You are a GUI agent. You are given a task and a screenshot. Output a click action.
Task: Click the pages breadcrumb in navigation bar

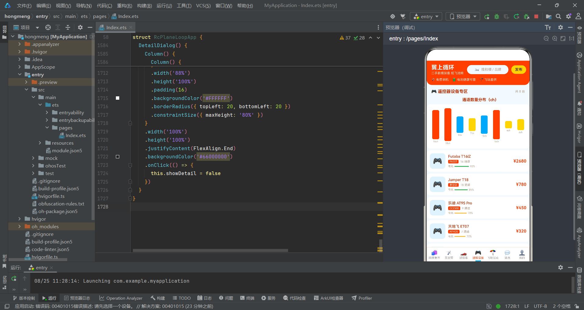click(x=100, y=16)
